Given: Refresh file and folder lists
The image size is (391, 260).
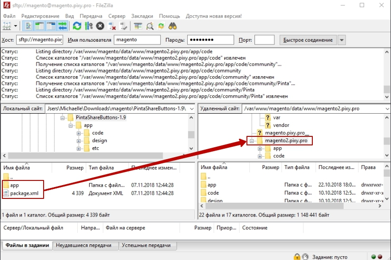Looking at the screenshot, I should click(x=77, y=26).
